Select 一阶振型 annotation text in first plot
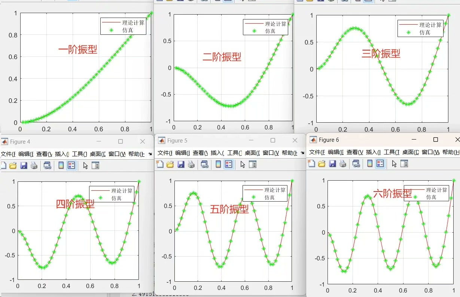Image resolution: width=460 pixels, height=297 pixels. [78, 50]
